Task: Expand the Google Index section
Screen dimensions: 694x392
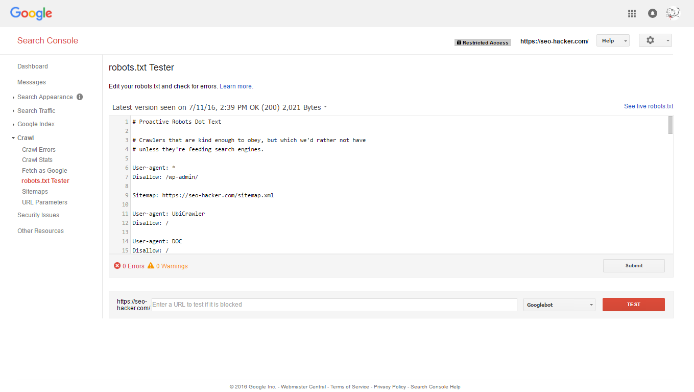Action: pos(36,124)
